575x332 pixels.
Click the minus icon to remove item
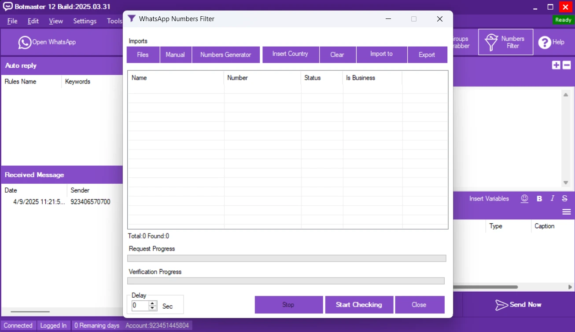pos(567,65)
